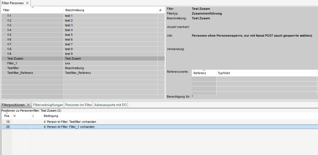
Task: Click the Pos. column header
Action: pos(7,116)
